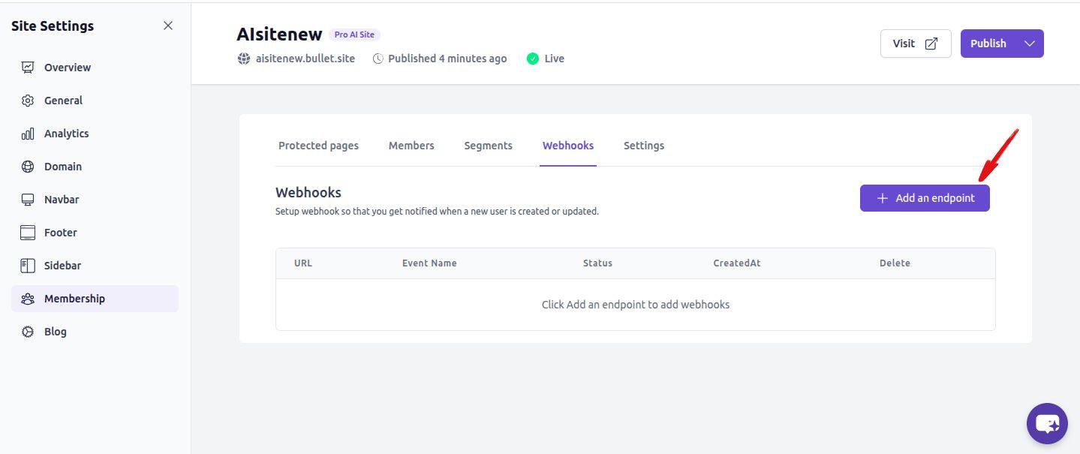Select Membership in the sidebar menu
Viewport: 1080px width, 454px height.
74,299
